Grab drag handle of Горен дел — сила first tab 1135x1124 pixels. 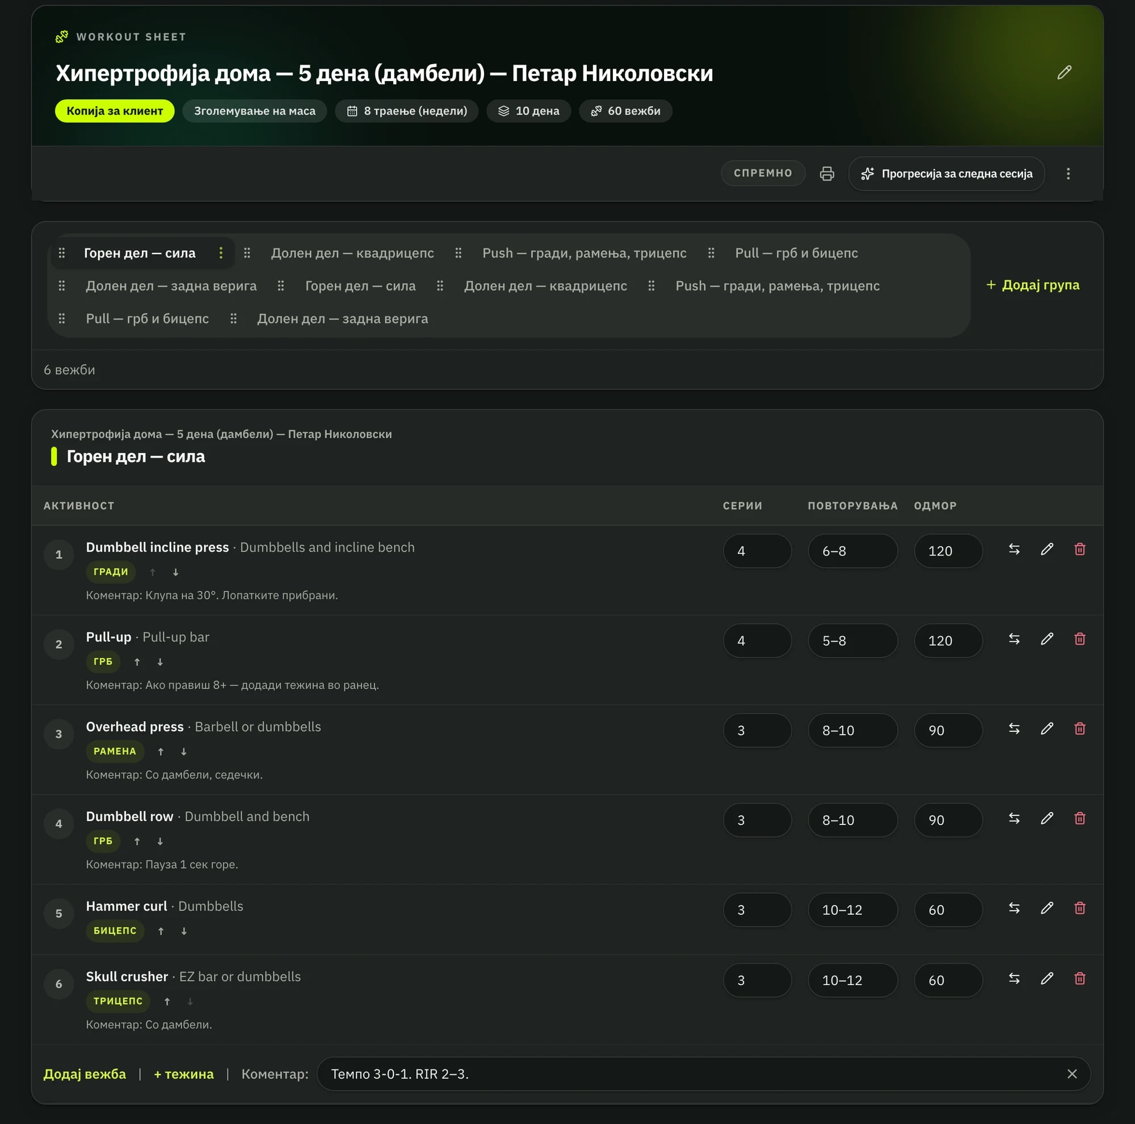62,253
